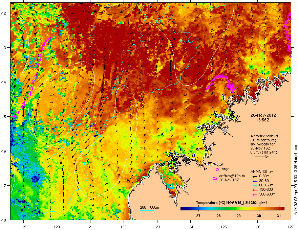298x230 pixels.
Task: Click the longitude axis label 127
Action: pyautogui.click(x=291, y=227)
